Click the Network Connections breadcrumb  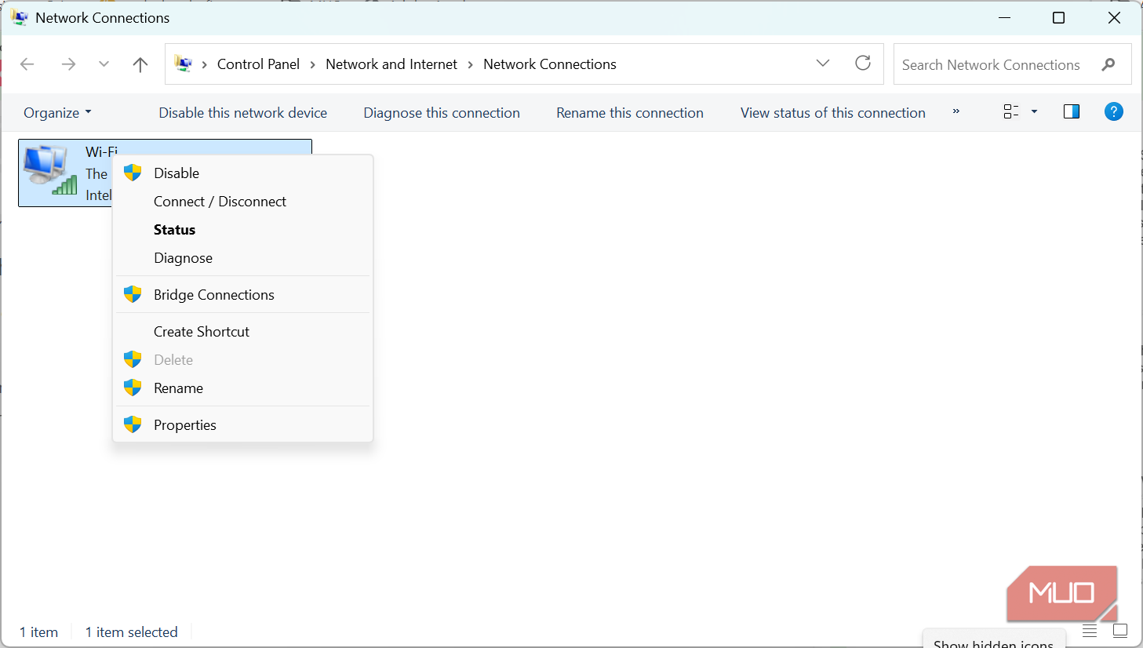click(550, 64)
